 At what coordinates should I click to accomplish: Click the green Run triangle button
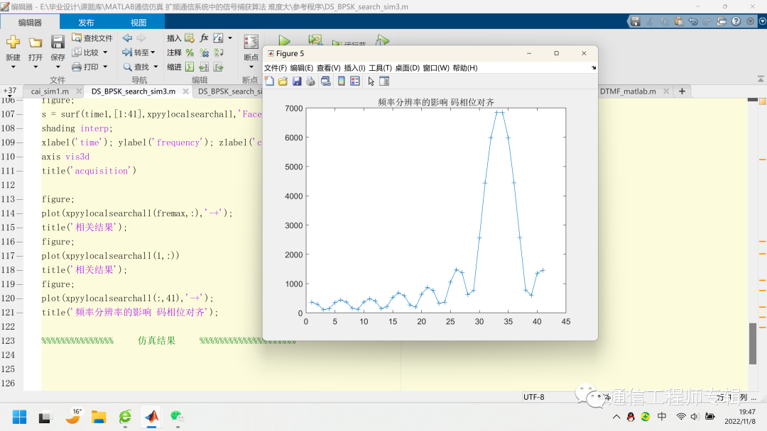click(x=284, y=40)
